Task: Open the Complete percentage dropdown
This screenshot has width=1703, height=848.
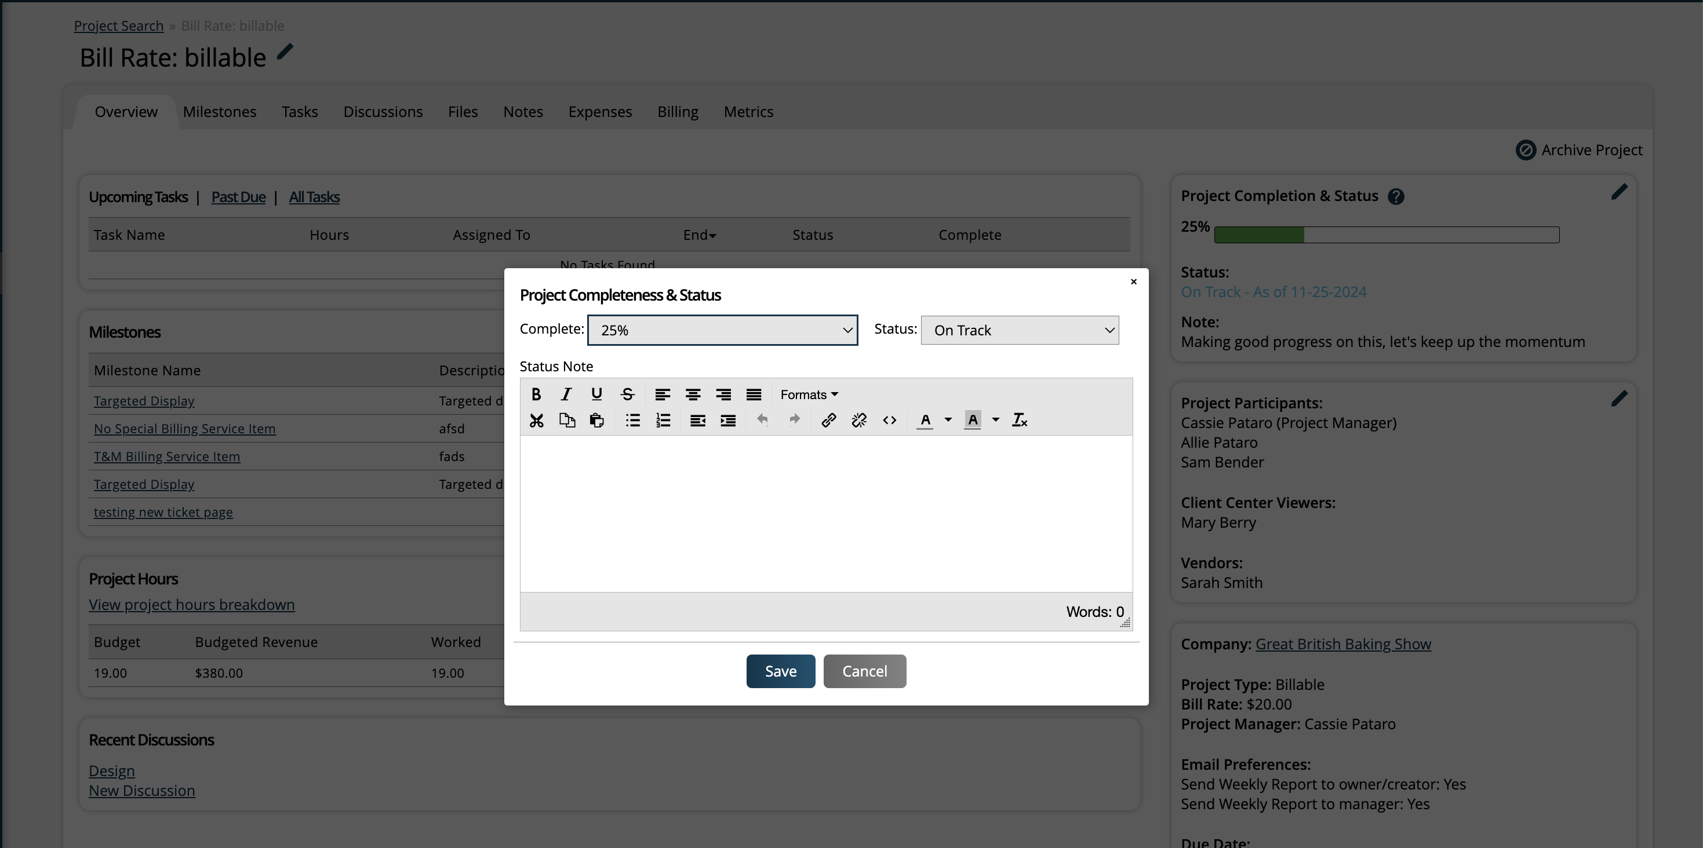Action: 723,330
